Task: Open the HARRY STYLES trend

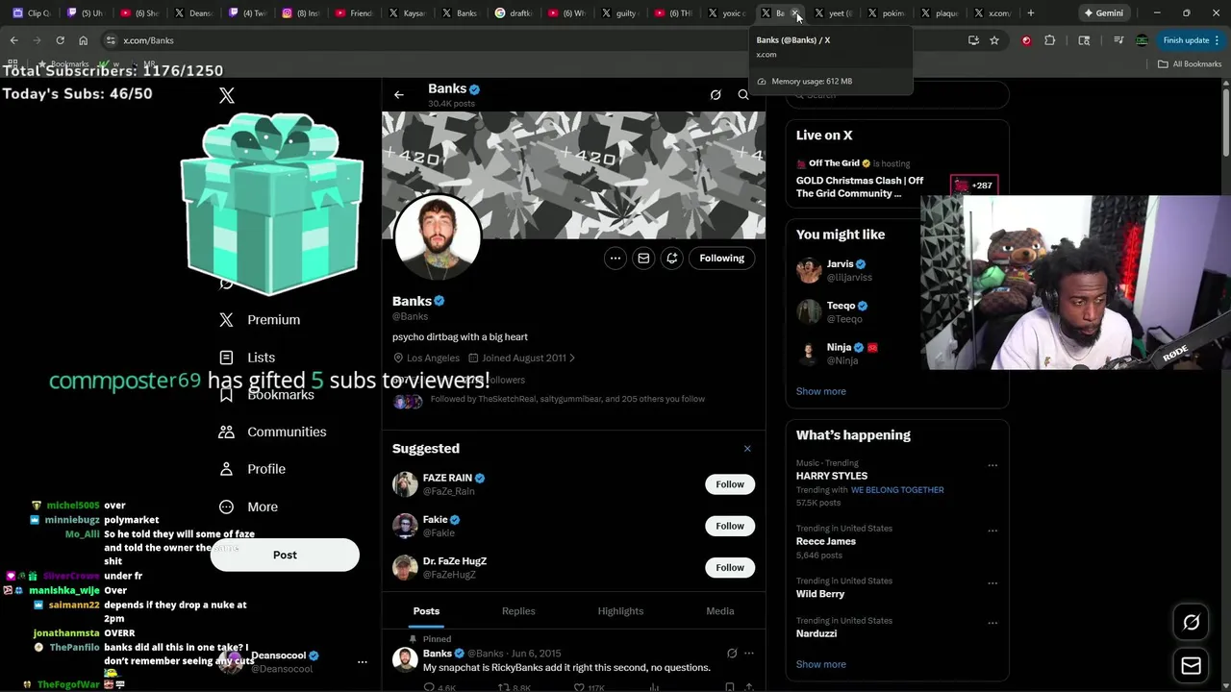Action: 832,476
